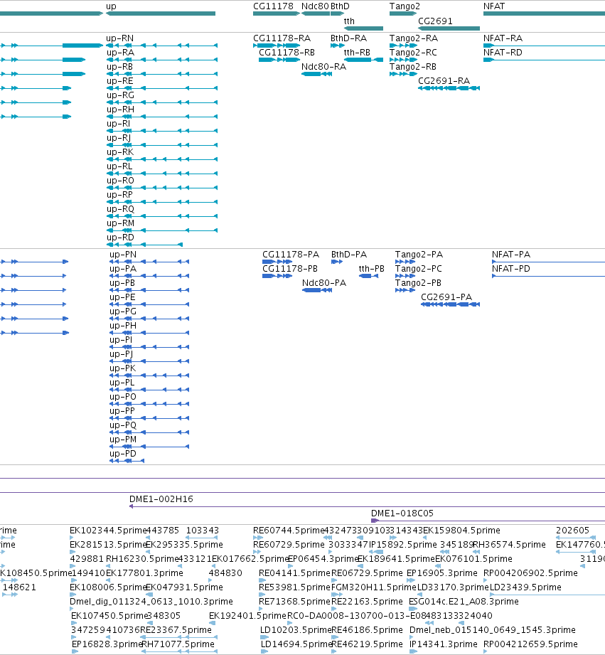Click the CG11178 gene label
The image size is (605, 655).
tap(273, 6)
